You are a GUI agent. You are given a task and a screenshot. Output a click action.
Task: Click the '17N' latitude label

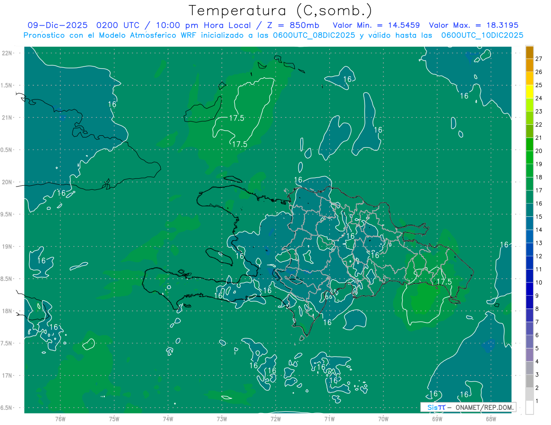[x=7, y=375]
